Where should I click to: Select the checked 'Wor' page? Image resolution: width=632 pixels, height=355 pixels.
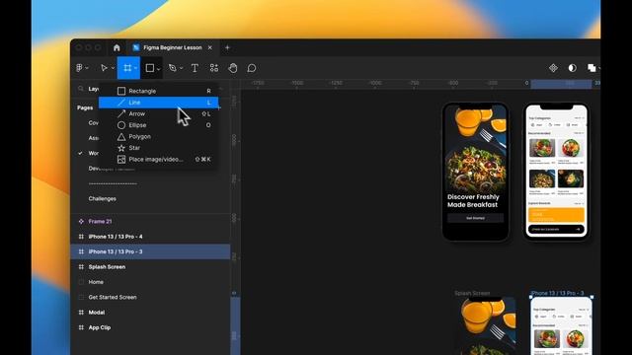tap(93, 154)
